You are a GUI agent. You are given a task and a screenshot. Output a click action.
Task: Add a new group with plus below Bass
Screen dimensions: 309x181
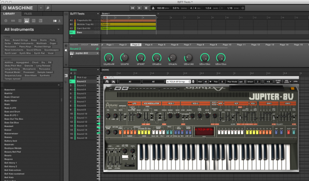[x=71, y=36]
